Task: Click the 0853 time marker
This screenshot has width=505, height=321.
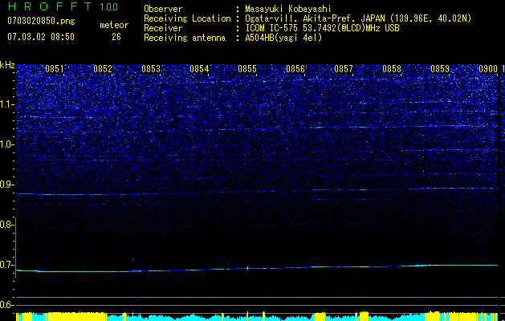Action: point(151,69)
